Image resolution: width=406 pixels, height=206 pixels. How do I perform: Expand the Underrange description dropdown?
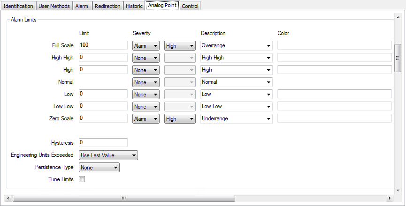tap(236, 119)
